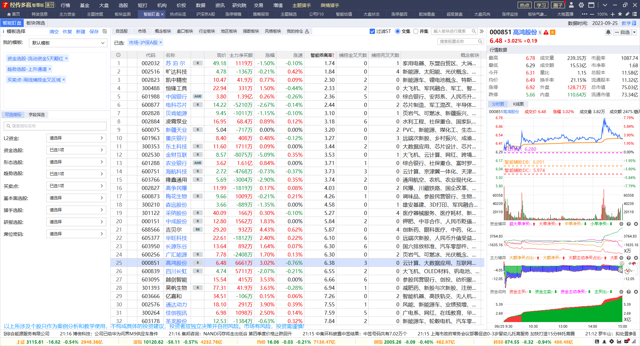Image resolution: width=640 pixels, height=346 pixels.
Task: Click the panel layout icon at tab bar end
Action: coord(635,14)
